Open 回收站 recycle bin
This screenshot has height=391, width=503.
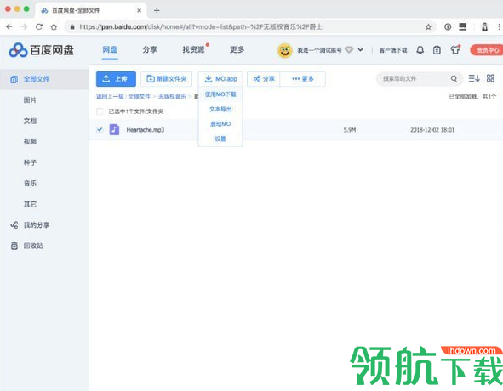point(27,246)
